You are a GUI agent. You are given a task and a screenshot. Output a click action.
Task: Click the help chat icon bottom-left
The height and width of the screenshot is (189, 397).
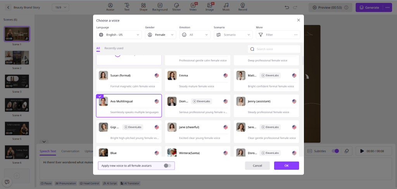point(7,182)
